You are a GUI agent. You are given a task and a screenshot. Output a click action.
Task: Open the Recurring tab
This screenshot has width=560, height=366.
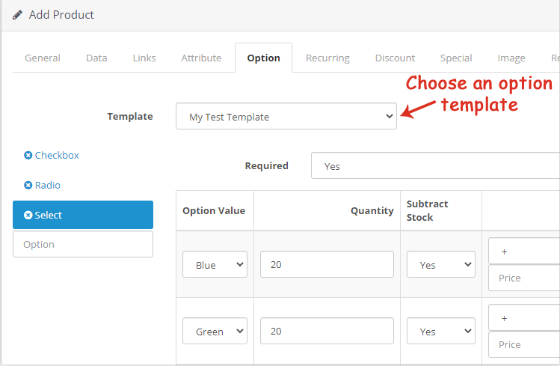click(x=327, y=58)
